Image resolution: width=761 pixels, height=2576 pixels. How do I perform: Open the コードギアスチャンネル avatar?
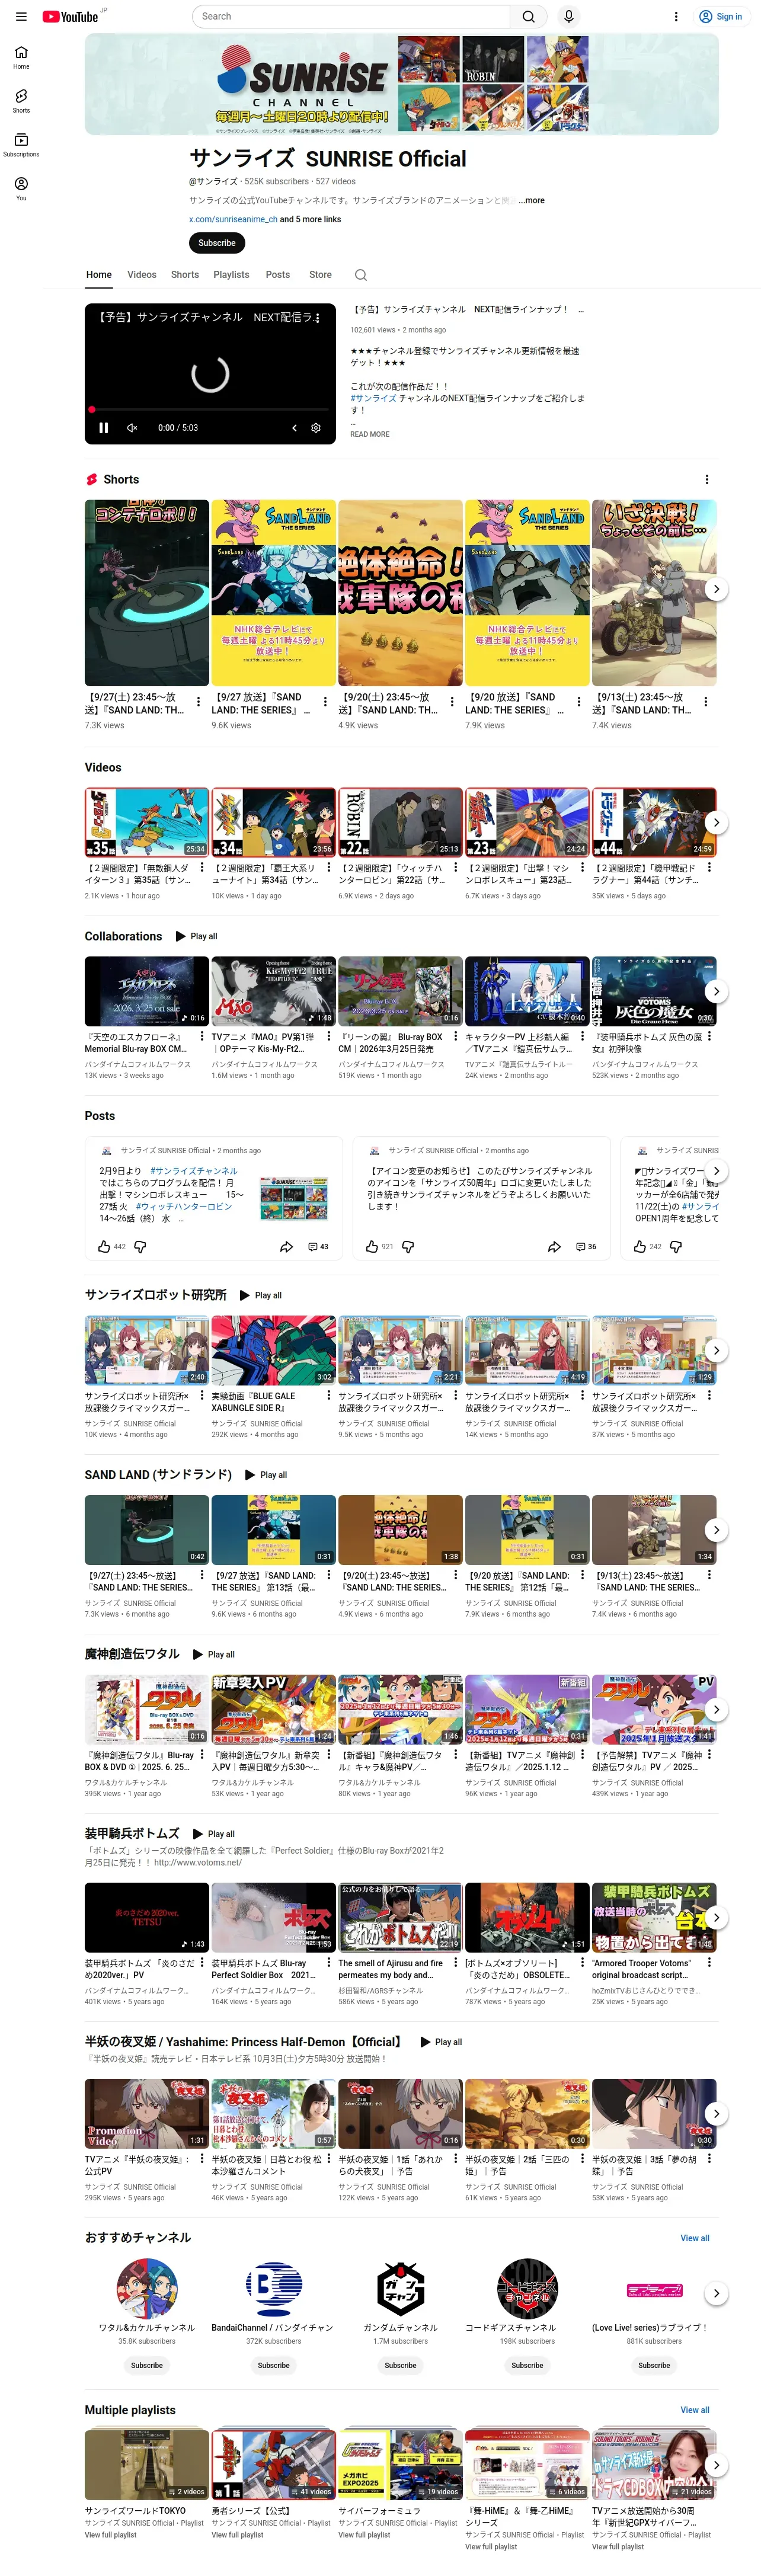tap(528, 2289)
